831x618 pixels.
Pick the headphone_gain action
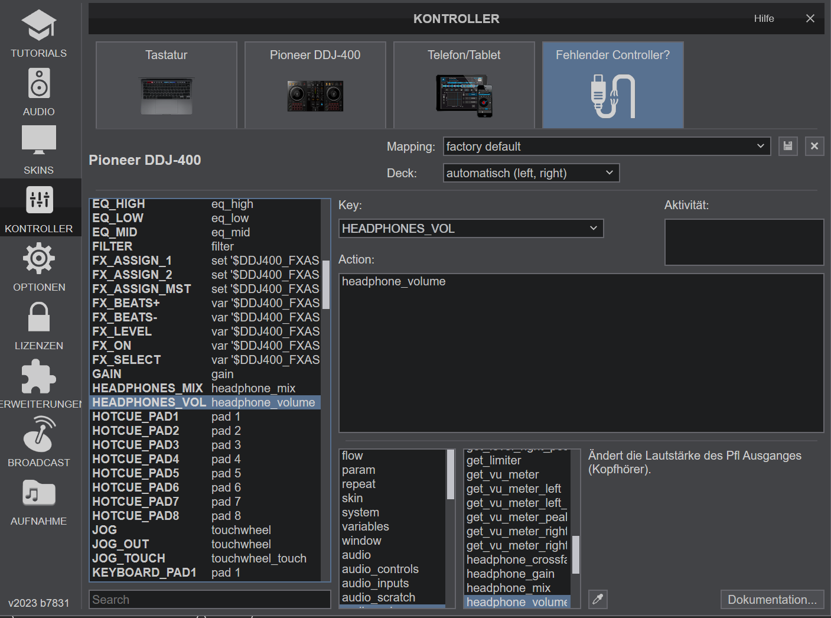[x=517, y=574]
